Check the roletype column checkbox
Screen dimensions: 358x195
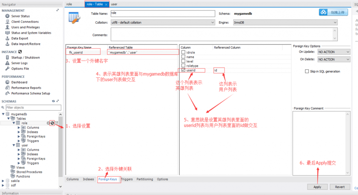(183, 66)
